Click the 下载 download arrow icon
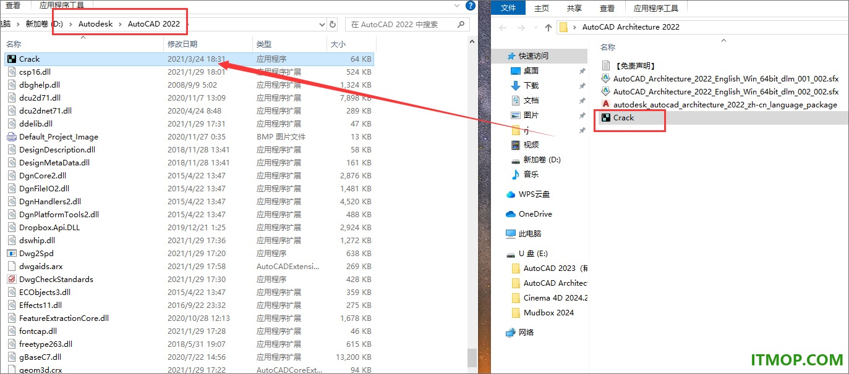The width and height of the screenshot is (849, 374). pos(516,86)
